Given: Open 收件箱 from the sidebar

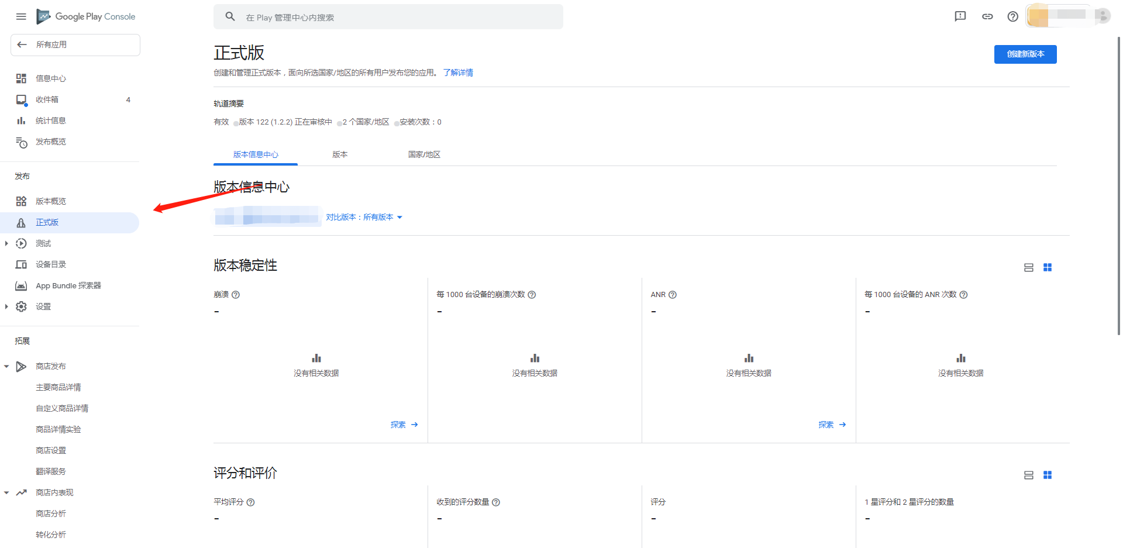Looking at the screenshot, I should (47, 99).
